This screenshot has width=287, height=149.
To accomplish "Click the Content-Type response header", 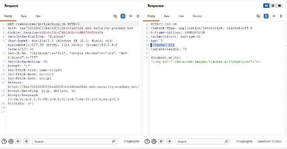I will tap(202, 28).
